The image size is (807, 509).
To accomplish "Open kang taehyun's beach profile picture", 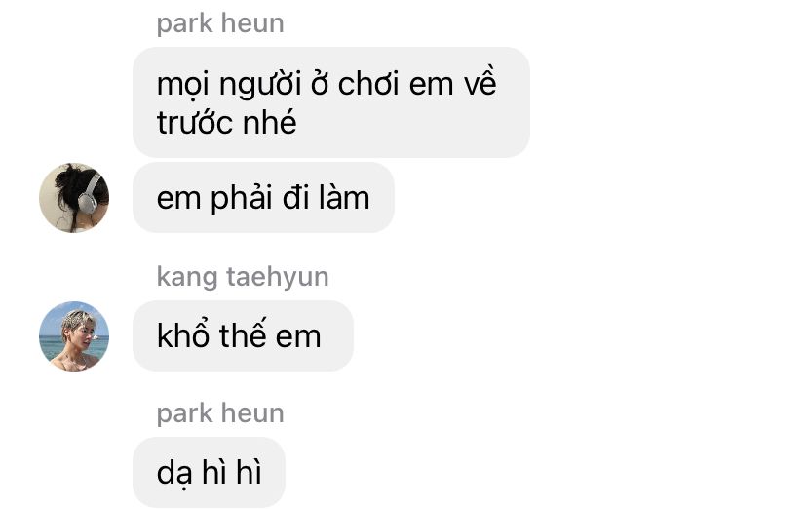I will click(74, 336).
